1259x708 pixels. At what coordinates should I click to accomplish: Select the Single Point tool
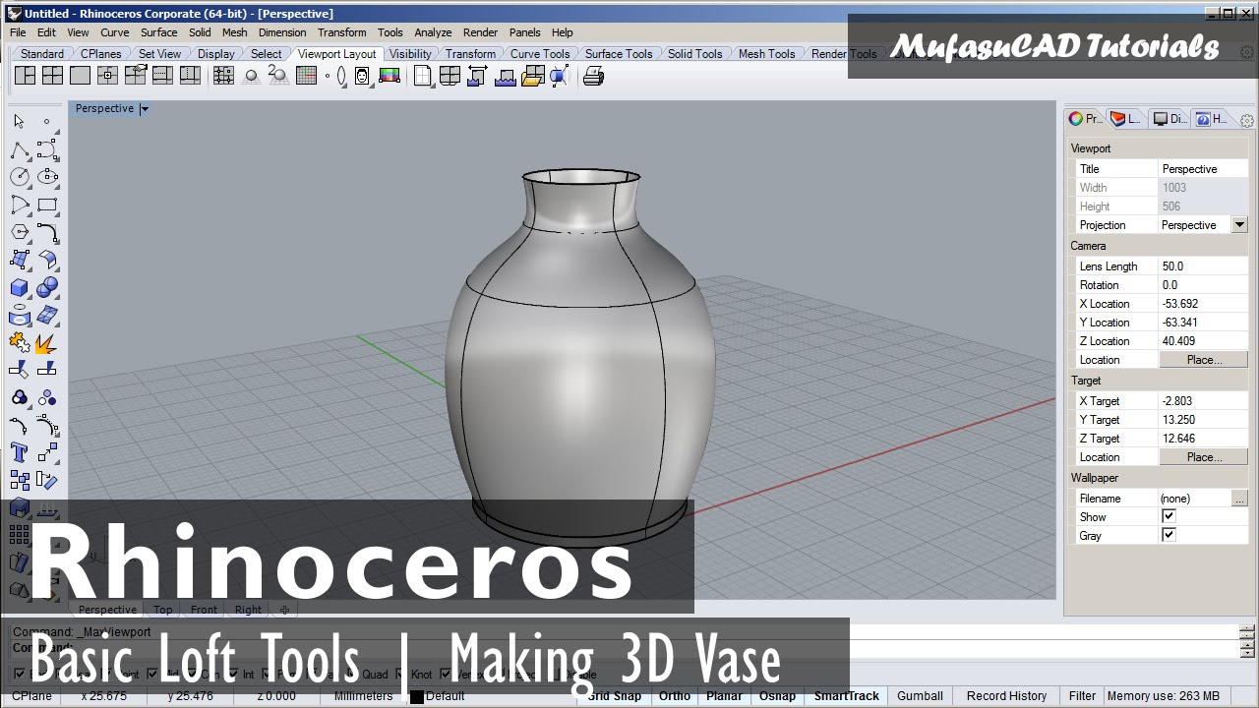pyautogui.click(x=47, y=121)
